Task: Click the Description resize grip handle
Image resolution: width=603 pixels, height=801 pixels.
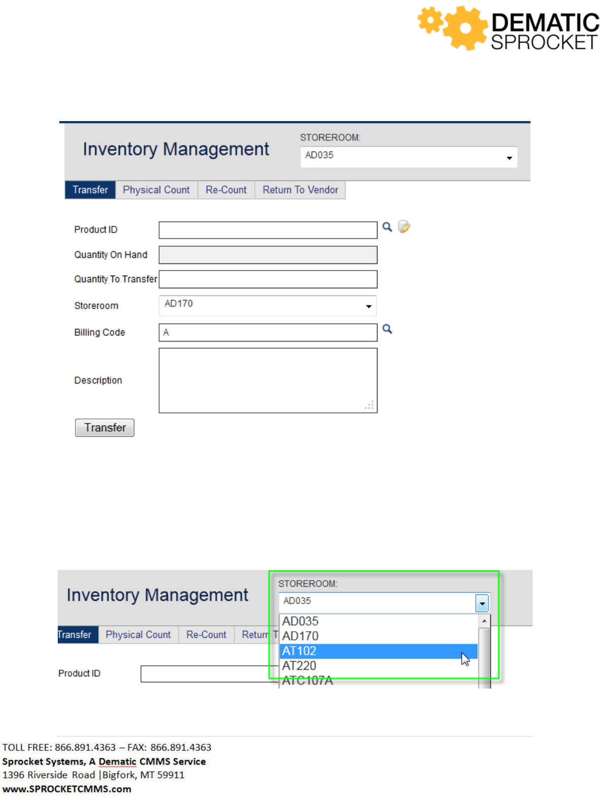Action: click(369, 405)
